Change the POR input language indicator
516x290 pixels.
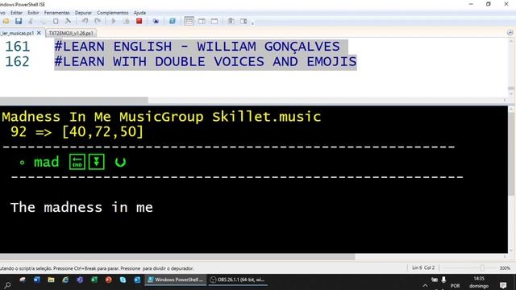pyautogui.click(x=456, y=286)
